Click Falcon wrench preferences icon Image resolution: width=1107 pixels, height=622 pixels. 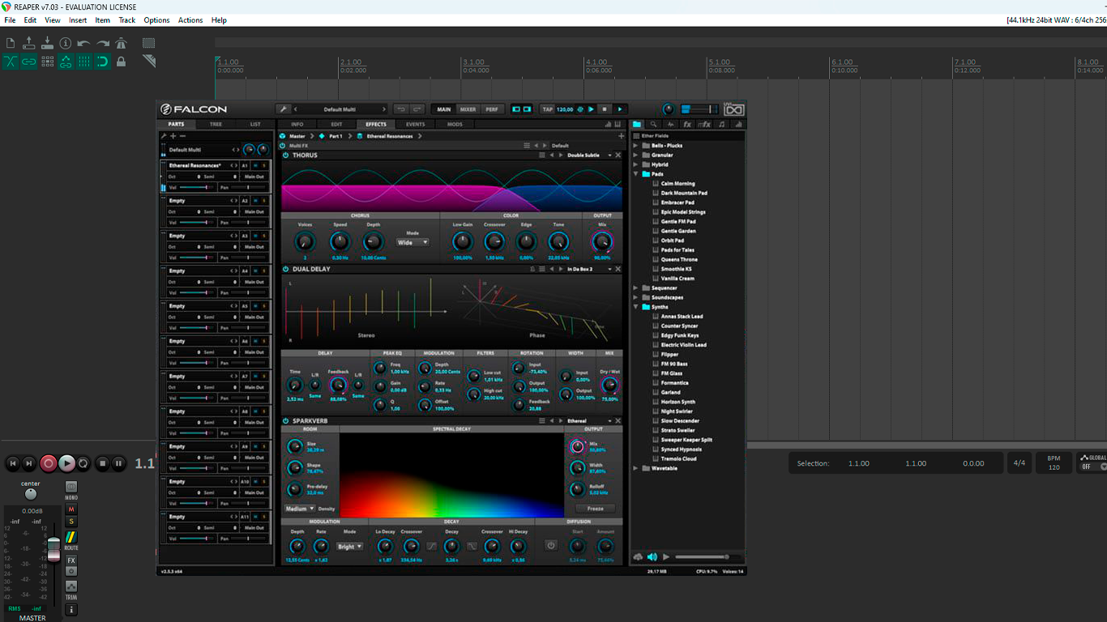point(284,109)
